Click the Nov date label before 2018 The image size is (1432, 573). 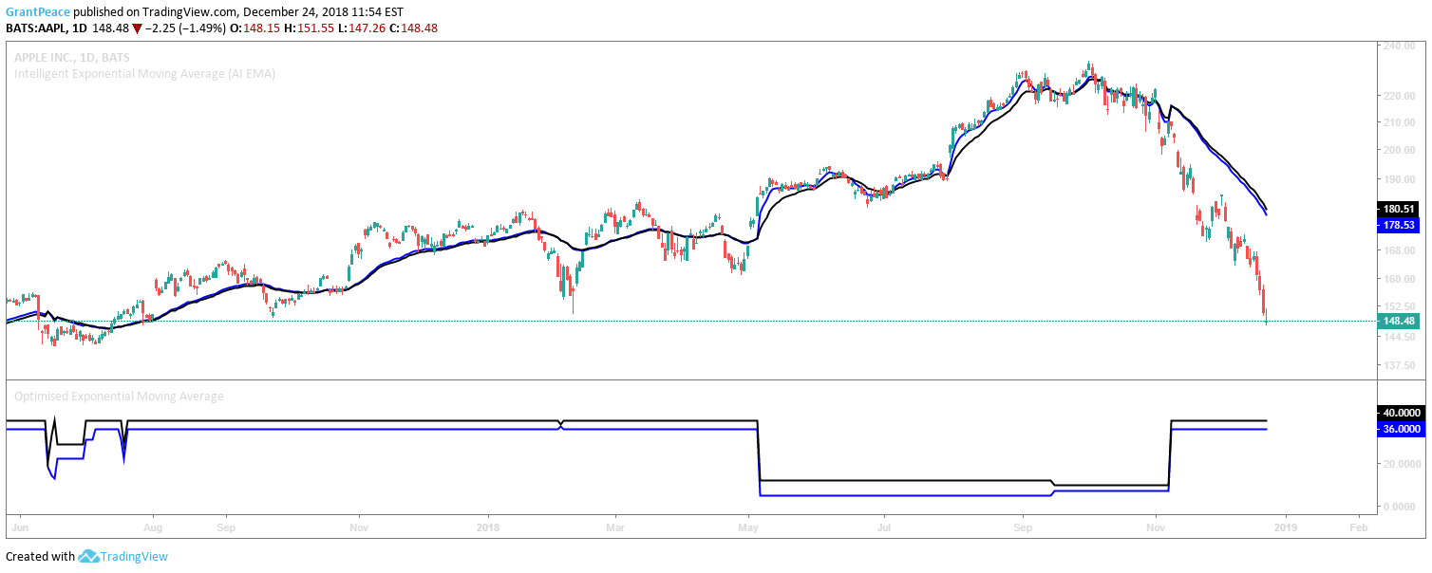coord(358,526)
